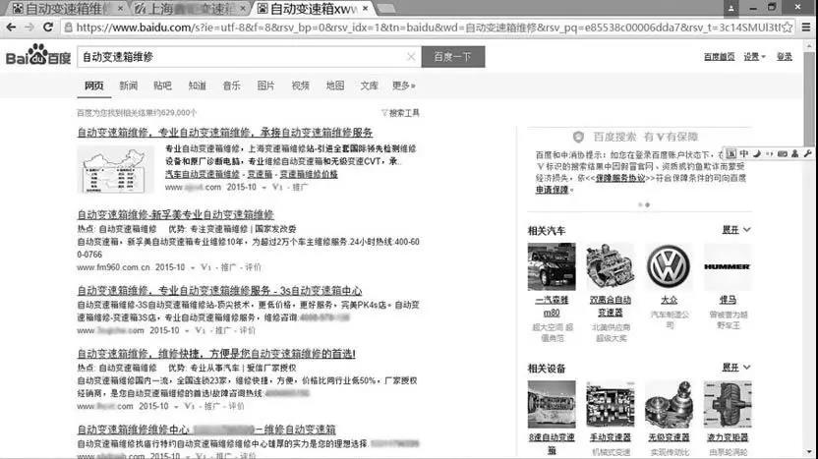Switch to the 上海 browser tab
The width and height of the screenshot is (818, 459).
click(x=189, y=8)
